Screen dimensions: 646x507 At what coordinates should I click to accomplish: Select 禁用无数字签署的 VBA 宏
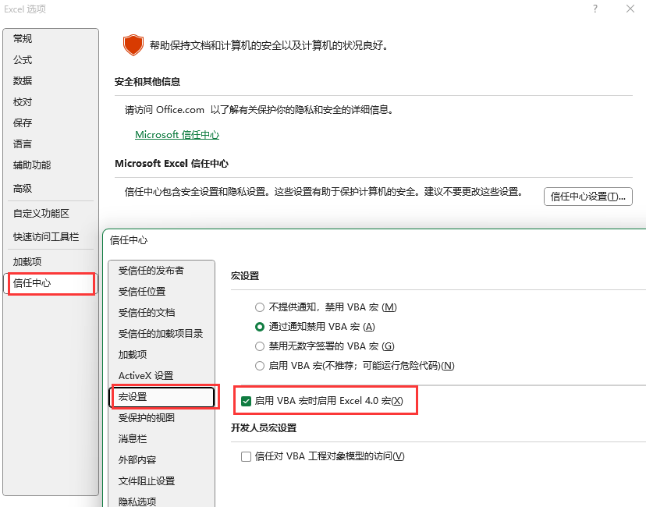(259, 346)
